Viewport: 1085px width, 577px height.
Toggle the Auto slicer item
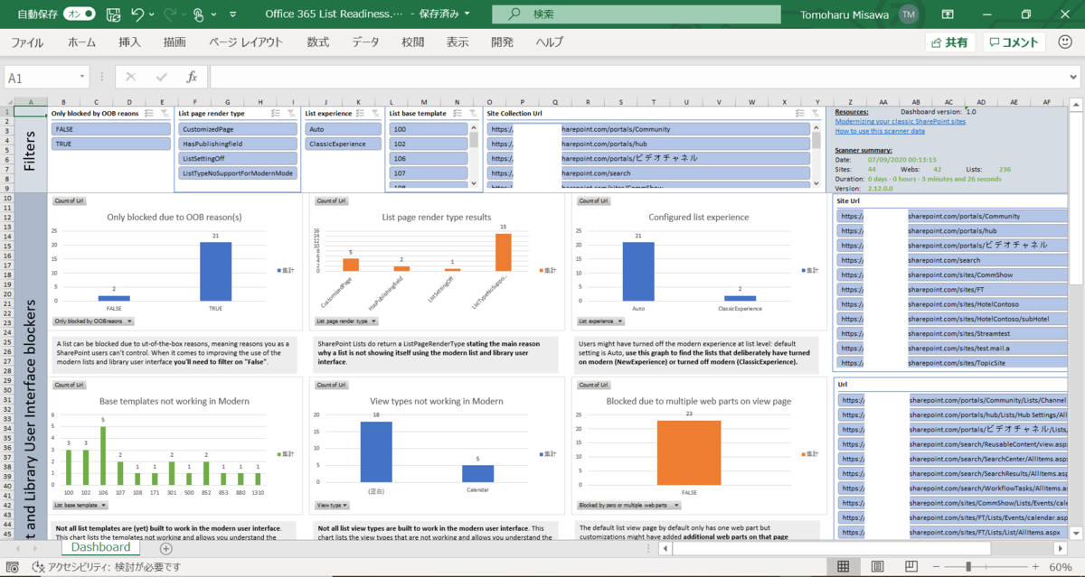(x=344, y=129)
